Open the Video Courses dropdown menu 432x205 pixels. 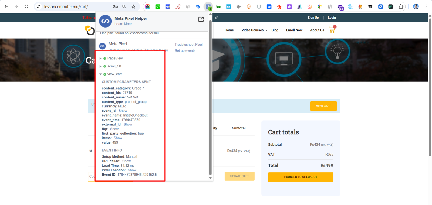tap(254, 30)
